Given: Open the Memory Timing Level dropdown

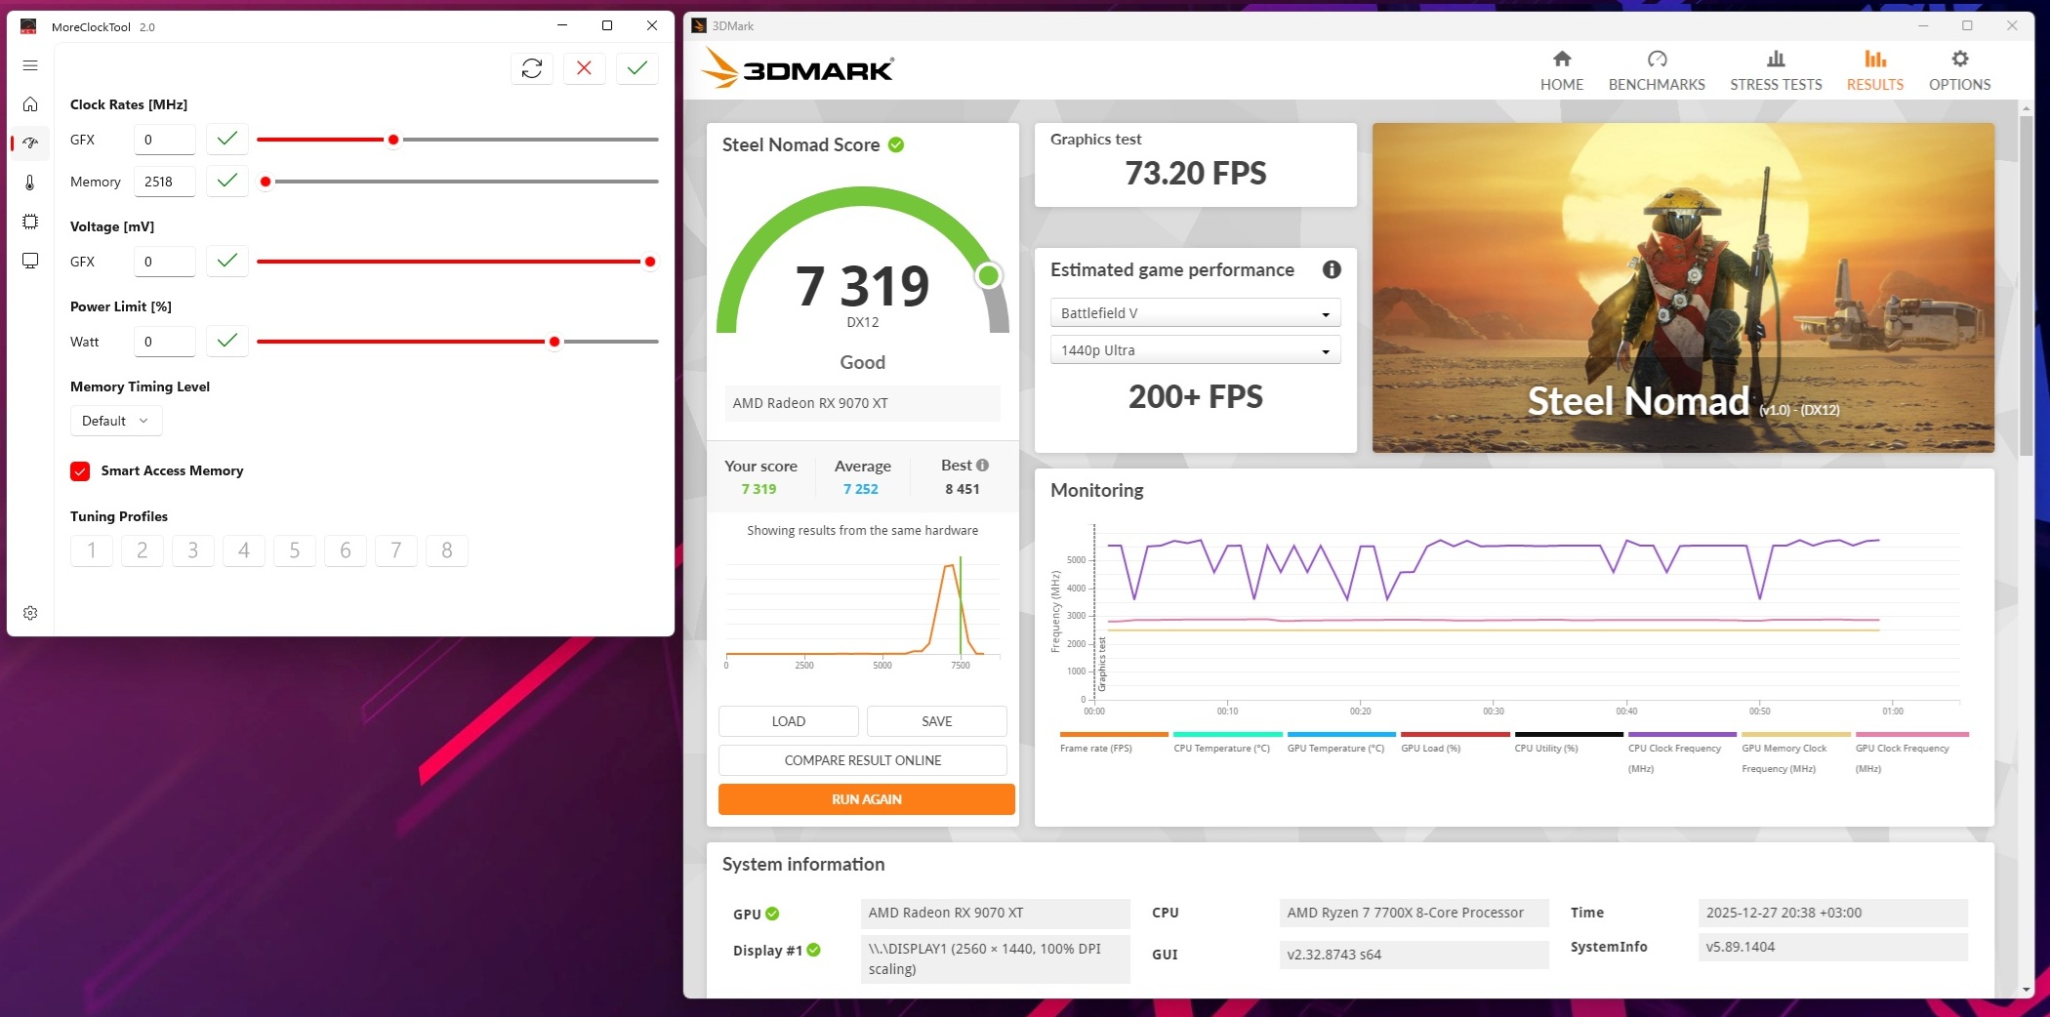Looking at the screenshot, I should point(116,421).
